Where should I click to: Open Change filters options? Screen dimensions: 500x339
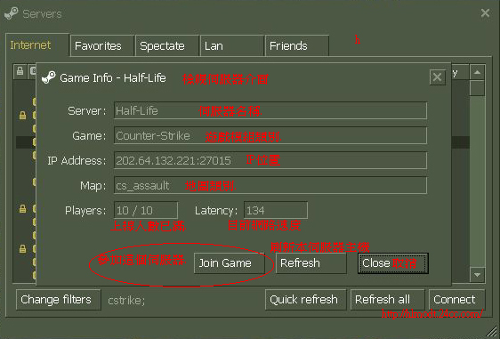tap(59, 300)
